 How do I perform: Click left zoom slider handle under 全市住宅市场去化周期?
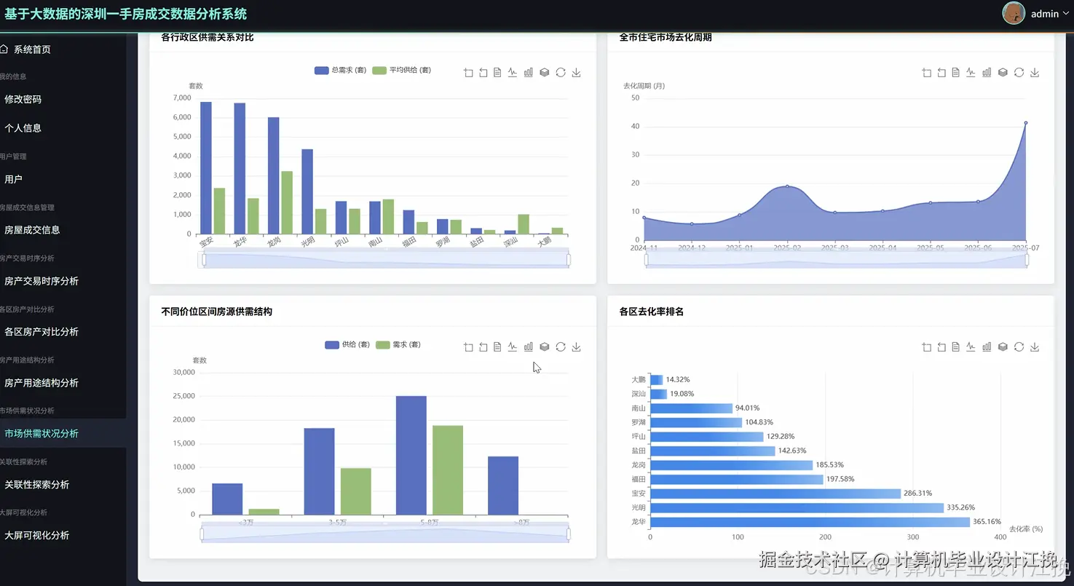(x=646, y=260)
